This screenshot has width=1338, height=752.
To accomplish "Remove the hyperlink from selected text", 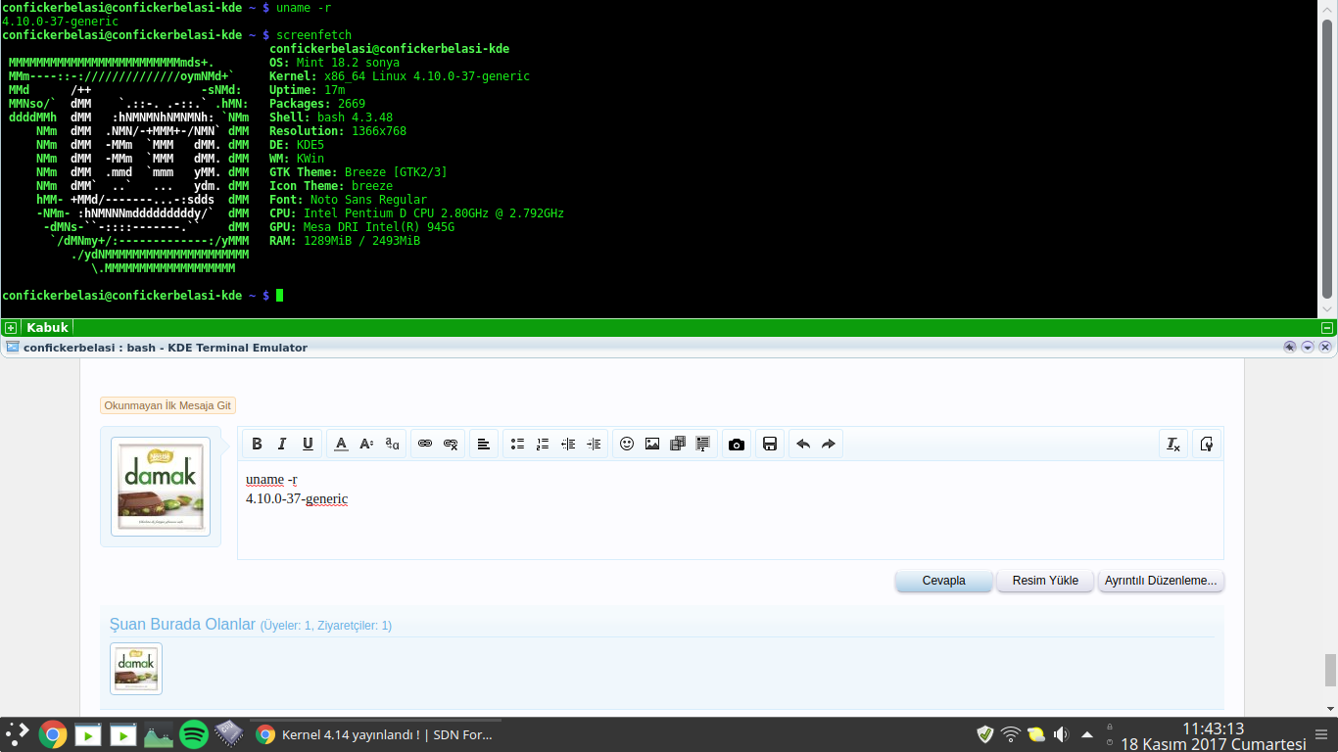I will pos(451,444).
